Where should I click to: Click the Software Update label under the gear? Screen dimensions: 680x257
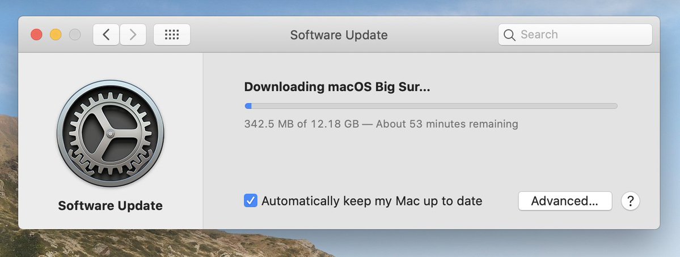[110, 205]
